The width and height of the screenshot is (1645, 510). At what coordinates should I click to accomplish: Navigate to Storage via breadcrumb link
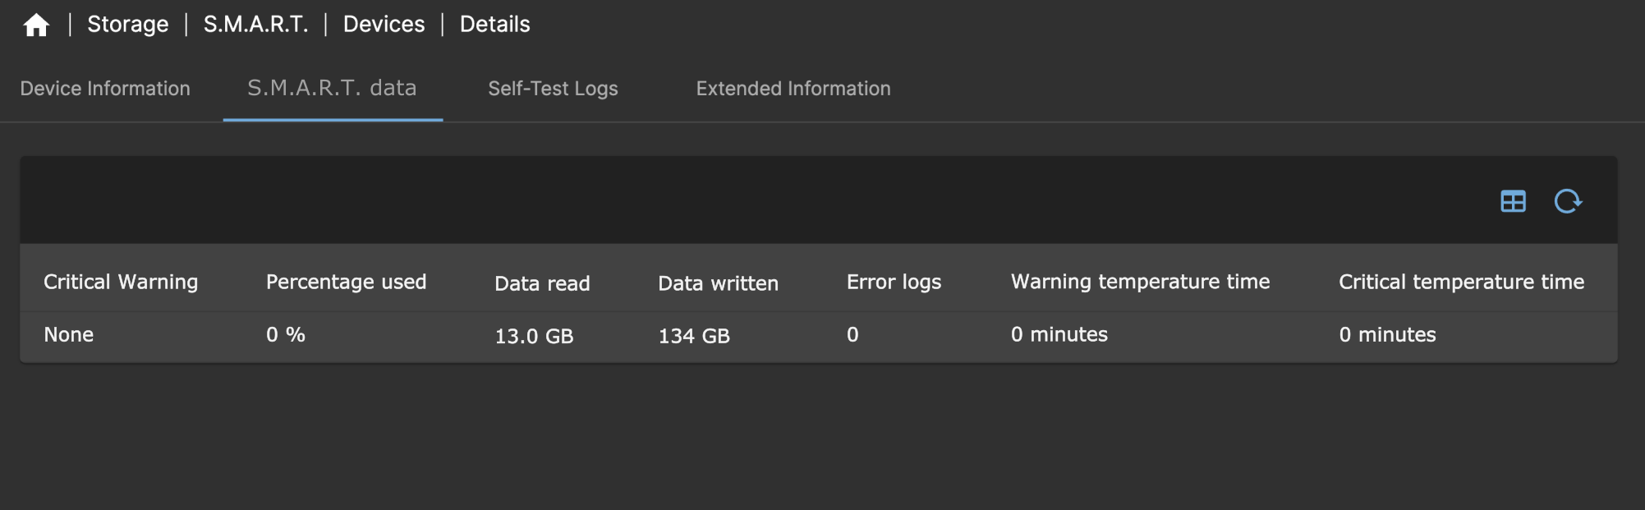pyautogui.click(x=127, y=24)
